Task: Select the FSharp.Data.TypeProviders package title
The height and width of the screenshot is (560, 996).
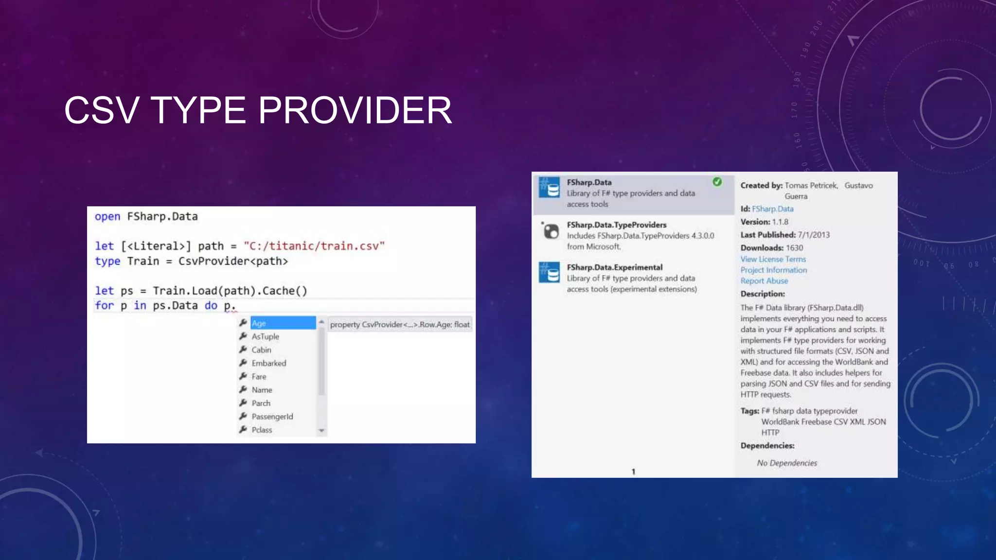Action: [x=617, y=225]
